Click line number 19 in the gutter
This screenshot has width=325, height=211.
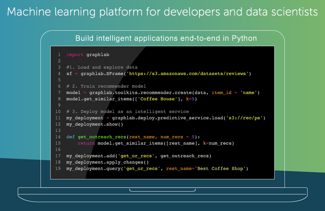point(58,168)
